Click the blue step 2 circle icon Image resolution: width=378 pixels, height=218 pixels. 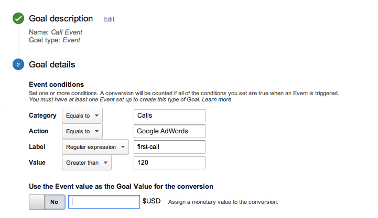tap(18, 65)
